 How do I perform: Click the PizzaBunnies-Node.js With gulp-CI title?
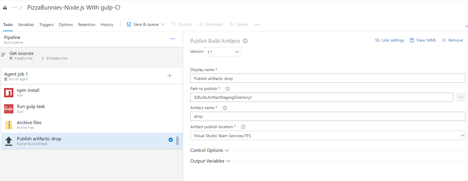[x=74, y=8]
